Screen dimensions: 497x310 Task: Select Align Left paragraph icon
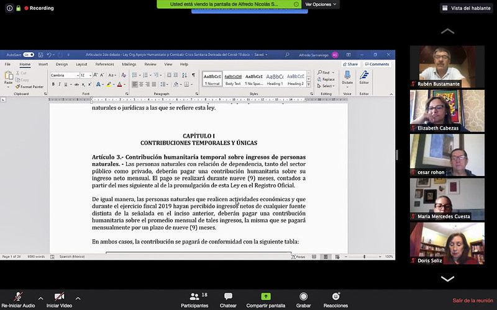(135, 84)
